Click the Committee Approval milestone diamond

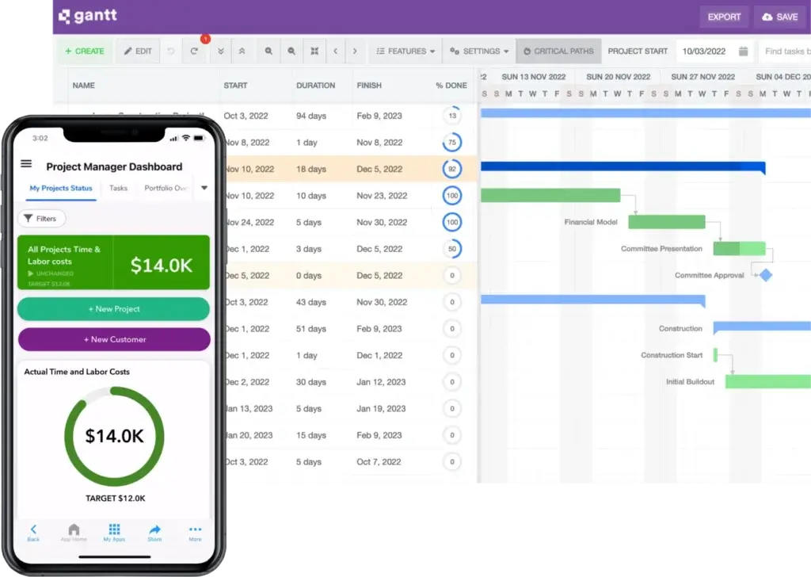[x=765, y=275]
